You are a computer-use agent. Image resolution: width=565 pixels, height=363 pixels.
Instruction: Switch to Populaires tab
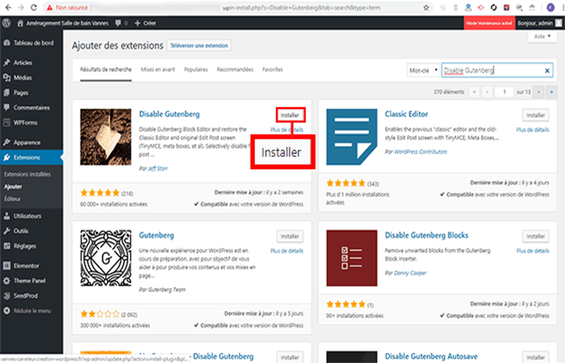coord(195,69)
